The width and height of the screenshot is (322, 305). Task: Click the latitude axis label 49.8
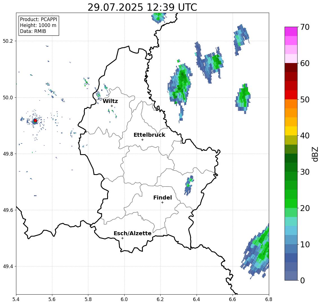pos(8,154)
